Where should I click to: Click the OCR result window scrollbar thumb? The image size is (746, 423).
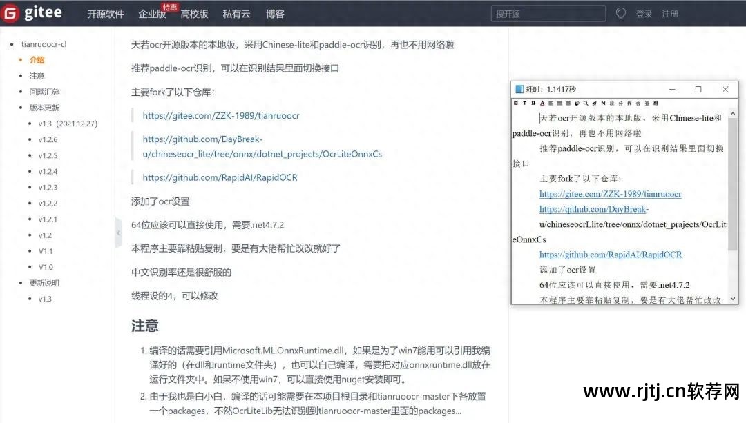pyautogui.click(x=733, y=186)
